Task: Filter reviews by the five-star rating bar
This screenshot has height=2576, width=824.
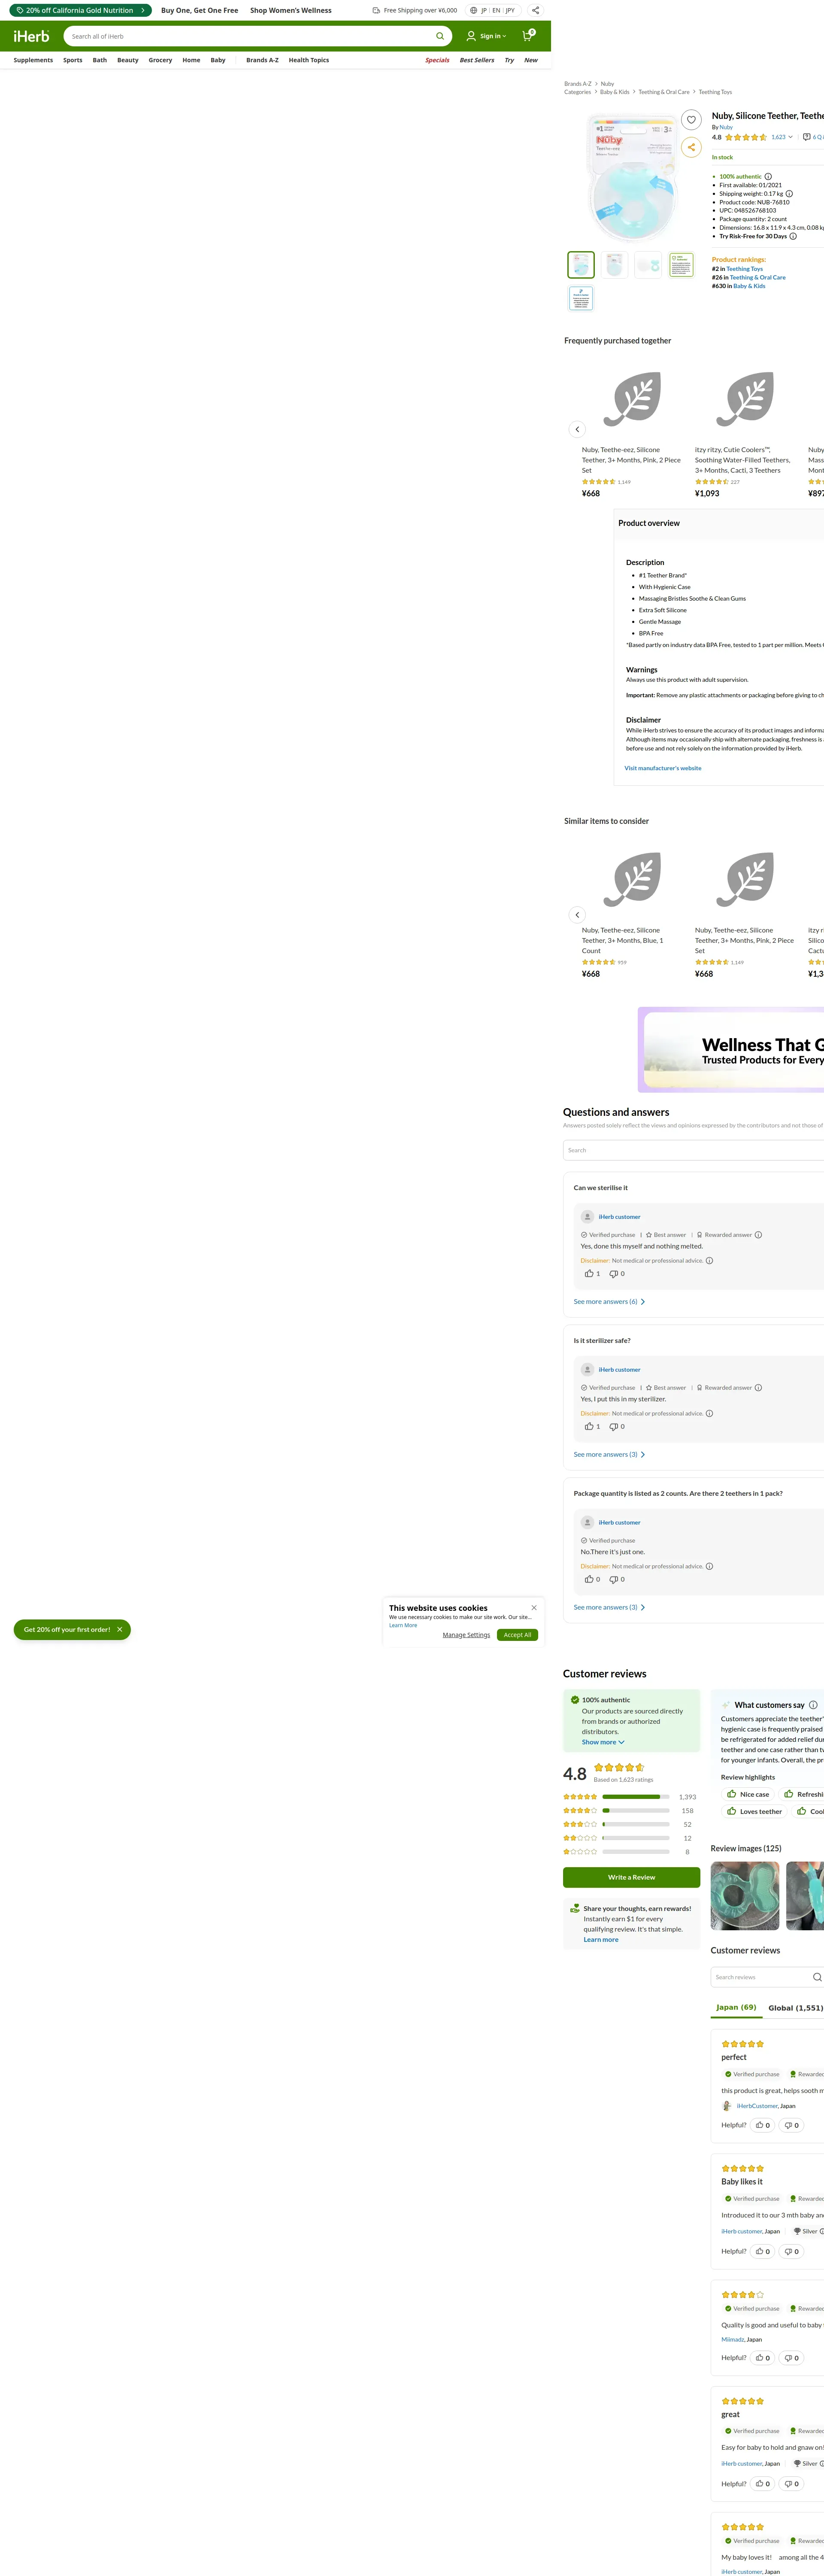Action: click(x=636, y=1797)
